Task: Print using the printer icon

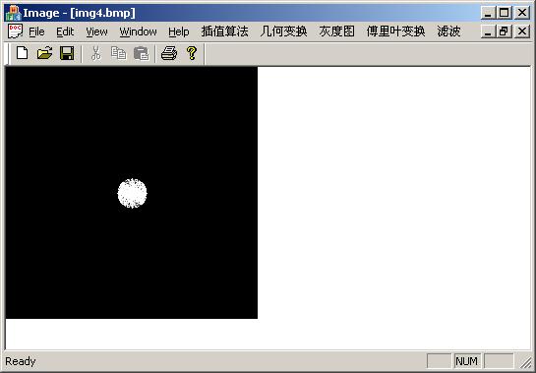Action: [x=169, y=53]
